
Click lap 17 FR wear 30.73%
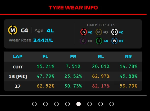point(73,86)
